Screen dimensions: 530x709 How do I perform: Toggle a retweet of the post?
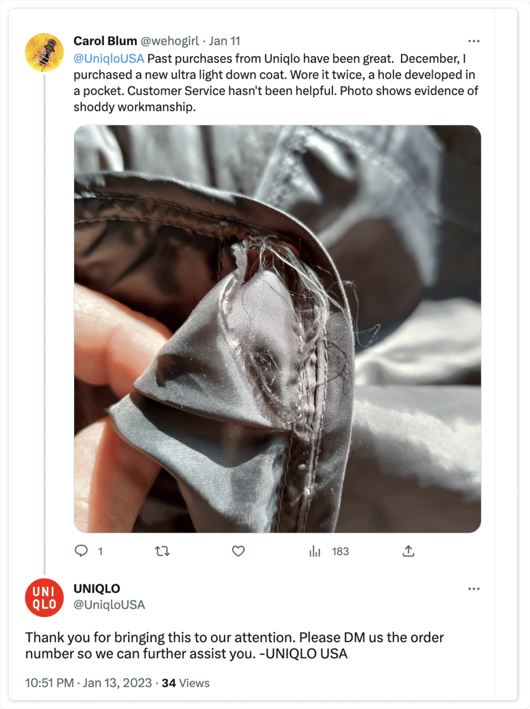coord(162,551)
